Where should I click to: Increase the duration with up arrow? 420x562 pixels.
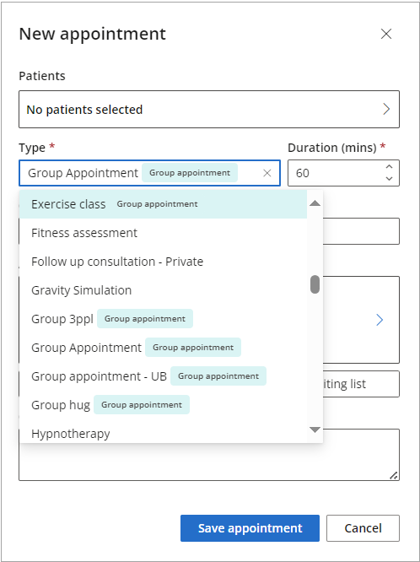(x=389, y=167)
